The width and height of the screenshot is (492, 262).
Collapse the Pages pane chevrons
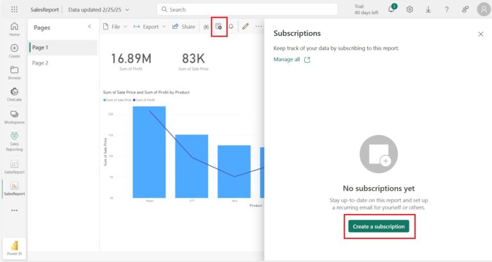90,26
